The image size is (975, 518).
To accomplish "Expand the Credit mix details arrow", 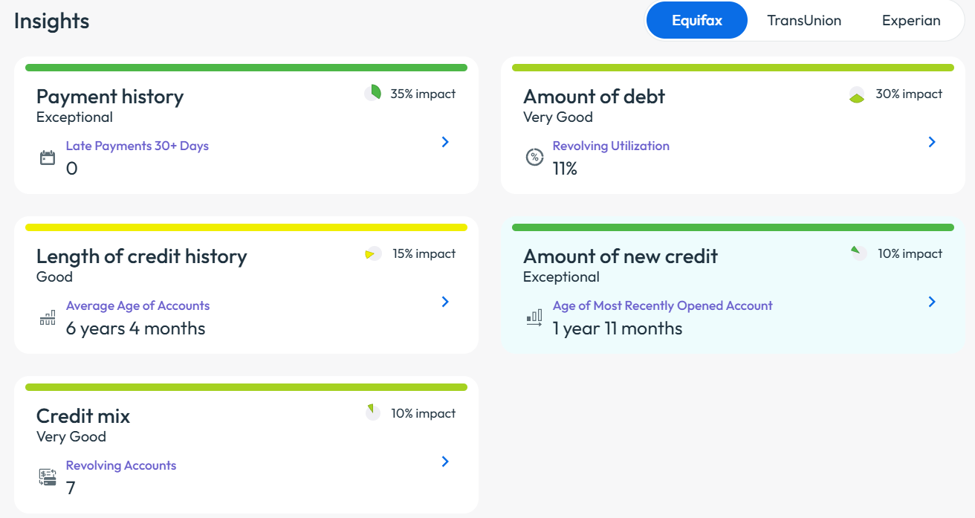I will coord(445,462).
